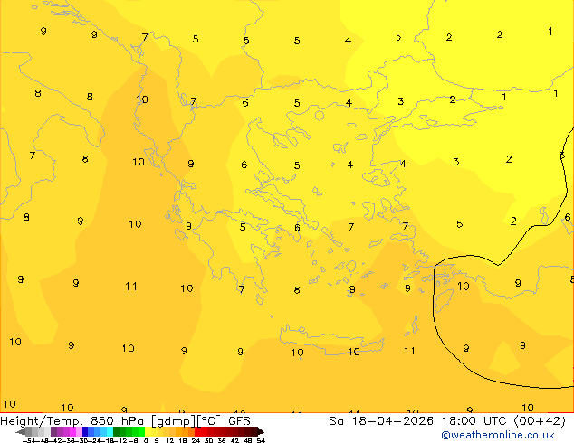Click the gray arrow at legend's cold end

pos(21,431)
